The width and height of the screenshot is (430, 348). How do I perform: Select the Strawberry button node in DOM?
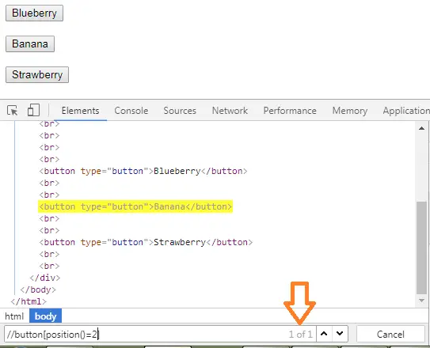pos(146,242)
